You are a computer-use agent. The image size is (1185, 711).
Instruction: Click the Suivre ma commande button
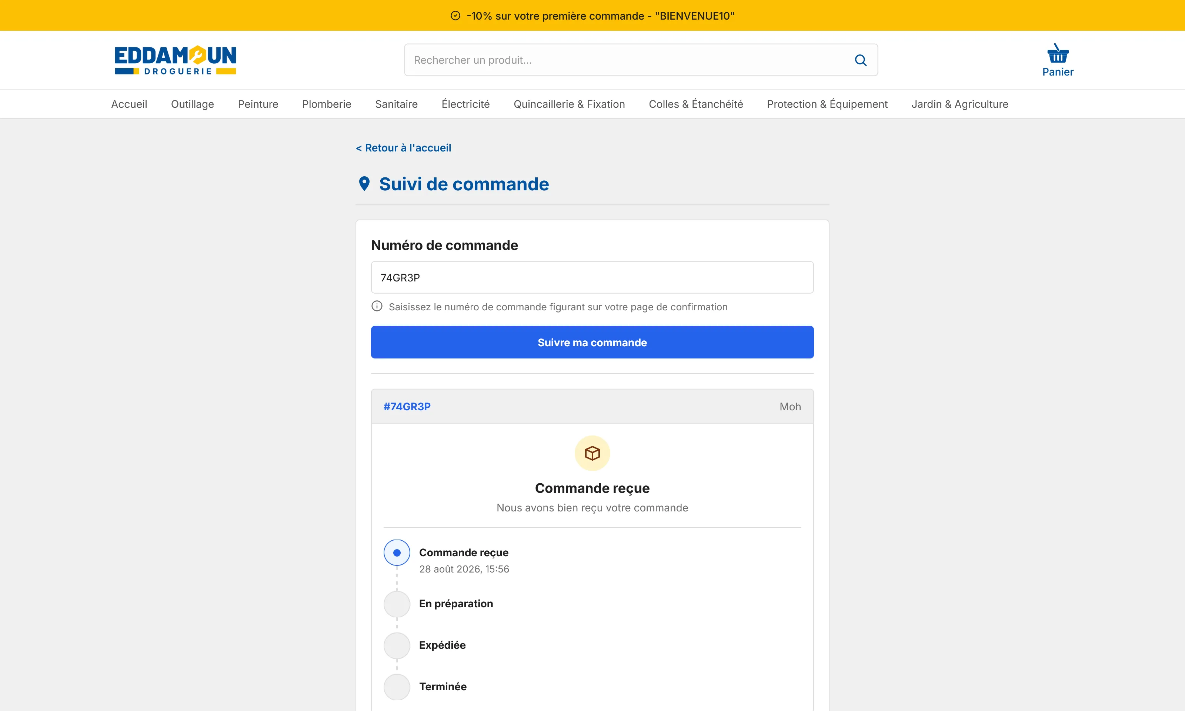pyautogui.click(x=592, y=342)
